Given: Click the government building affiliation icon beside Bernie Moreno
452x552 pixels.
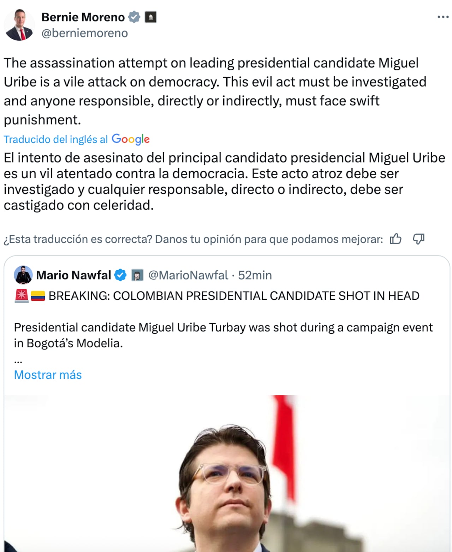Looking at the screenshot, I should click(151, 16).
